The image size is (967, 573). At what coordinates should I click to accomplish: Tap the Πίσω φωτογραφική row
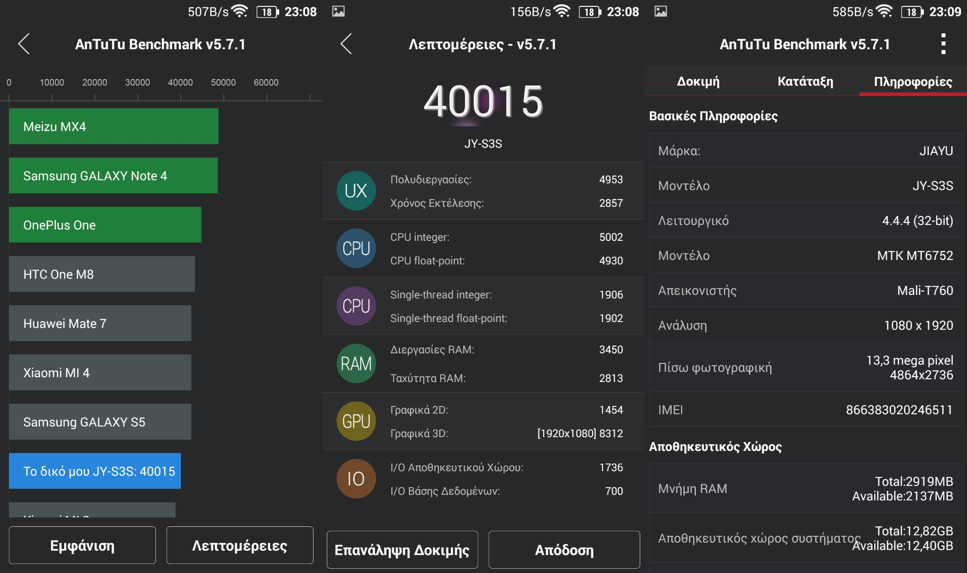click(x=805, y=367)
